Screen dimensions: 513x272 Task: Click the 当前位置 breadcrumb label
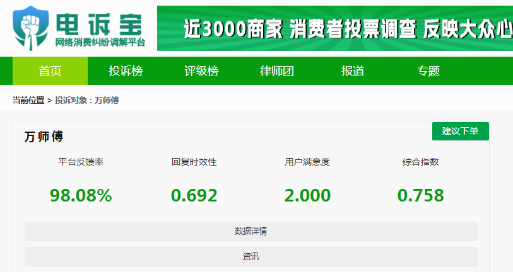pyautogui.click(x=28, y=100)
